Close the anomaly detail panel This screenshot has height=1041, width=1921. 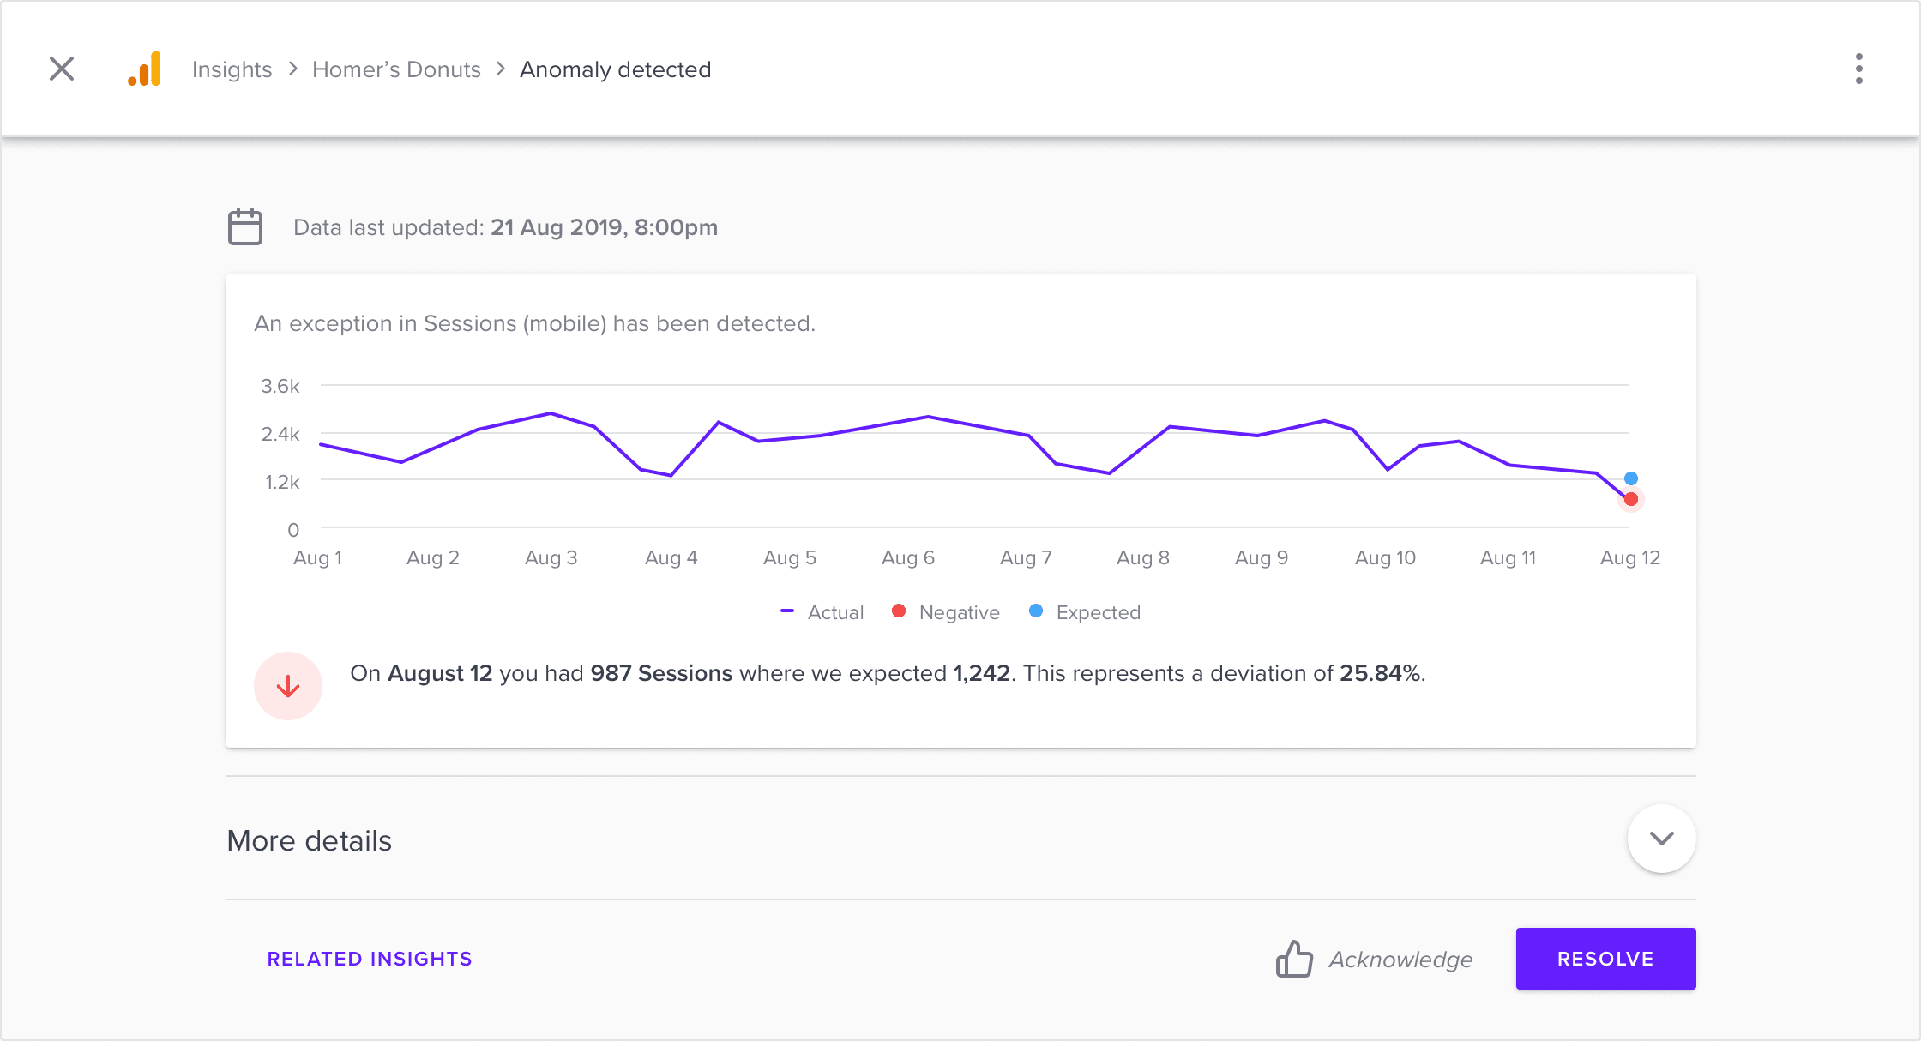[62, 69]
